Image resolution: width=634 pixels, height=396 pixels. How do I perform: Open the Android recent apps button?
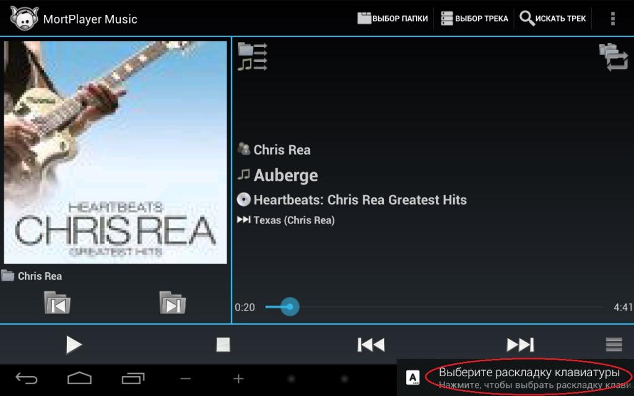(x=133, y=379)
